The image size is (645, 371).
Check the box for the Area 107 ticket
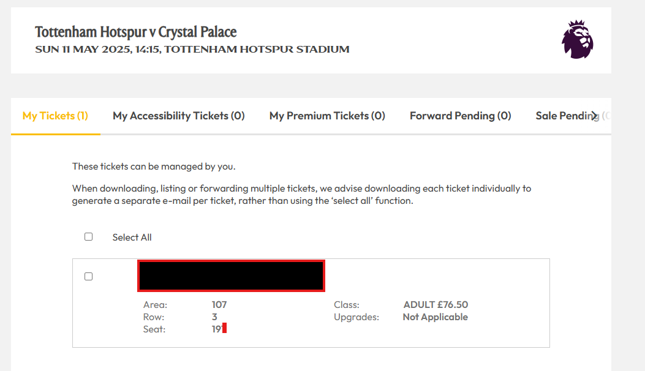(88, 276)
